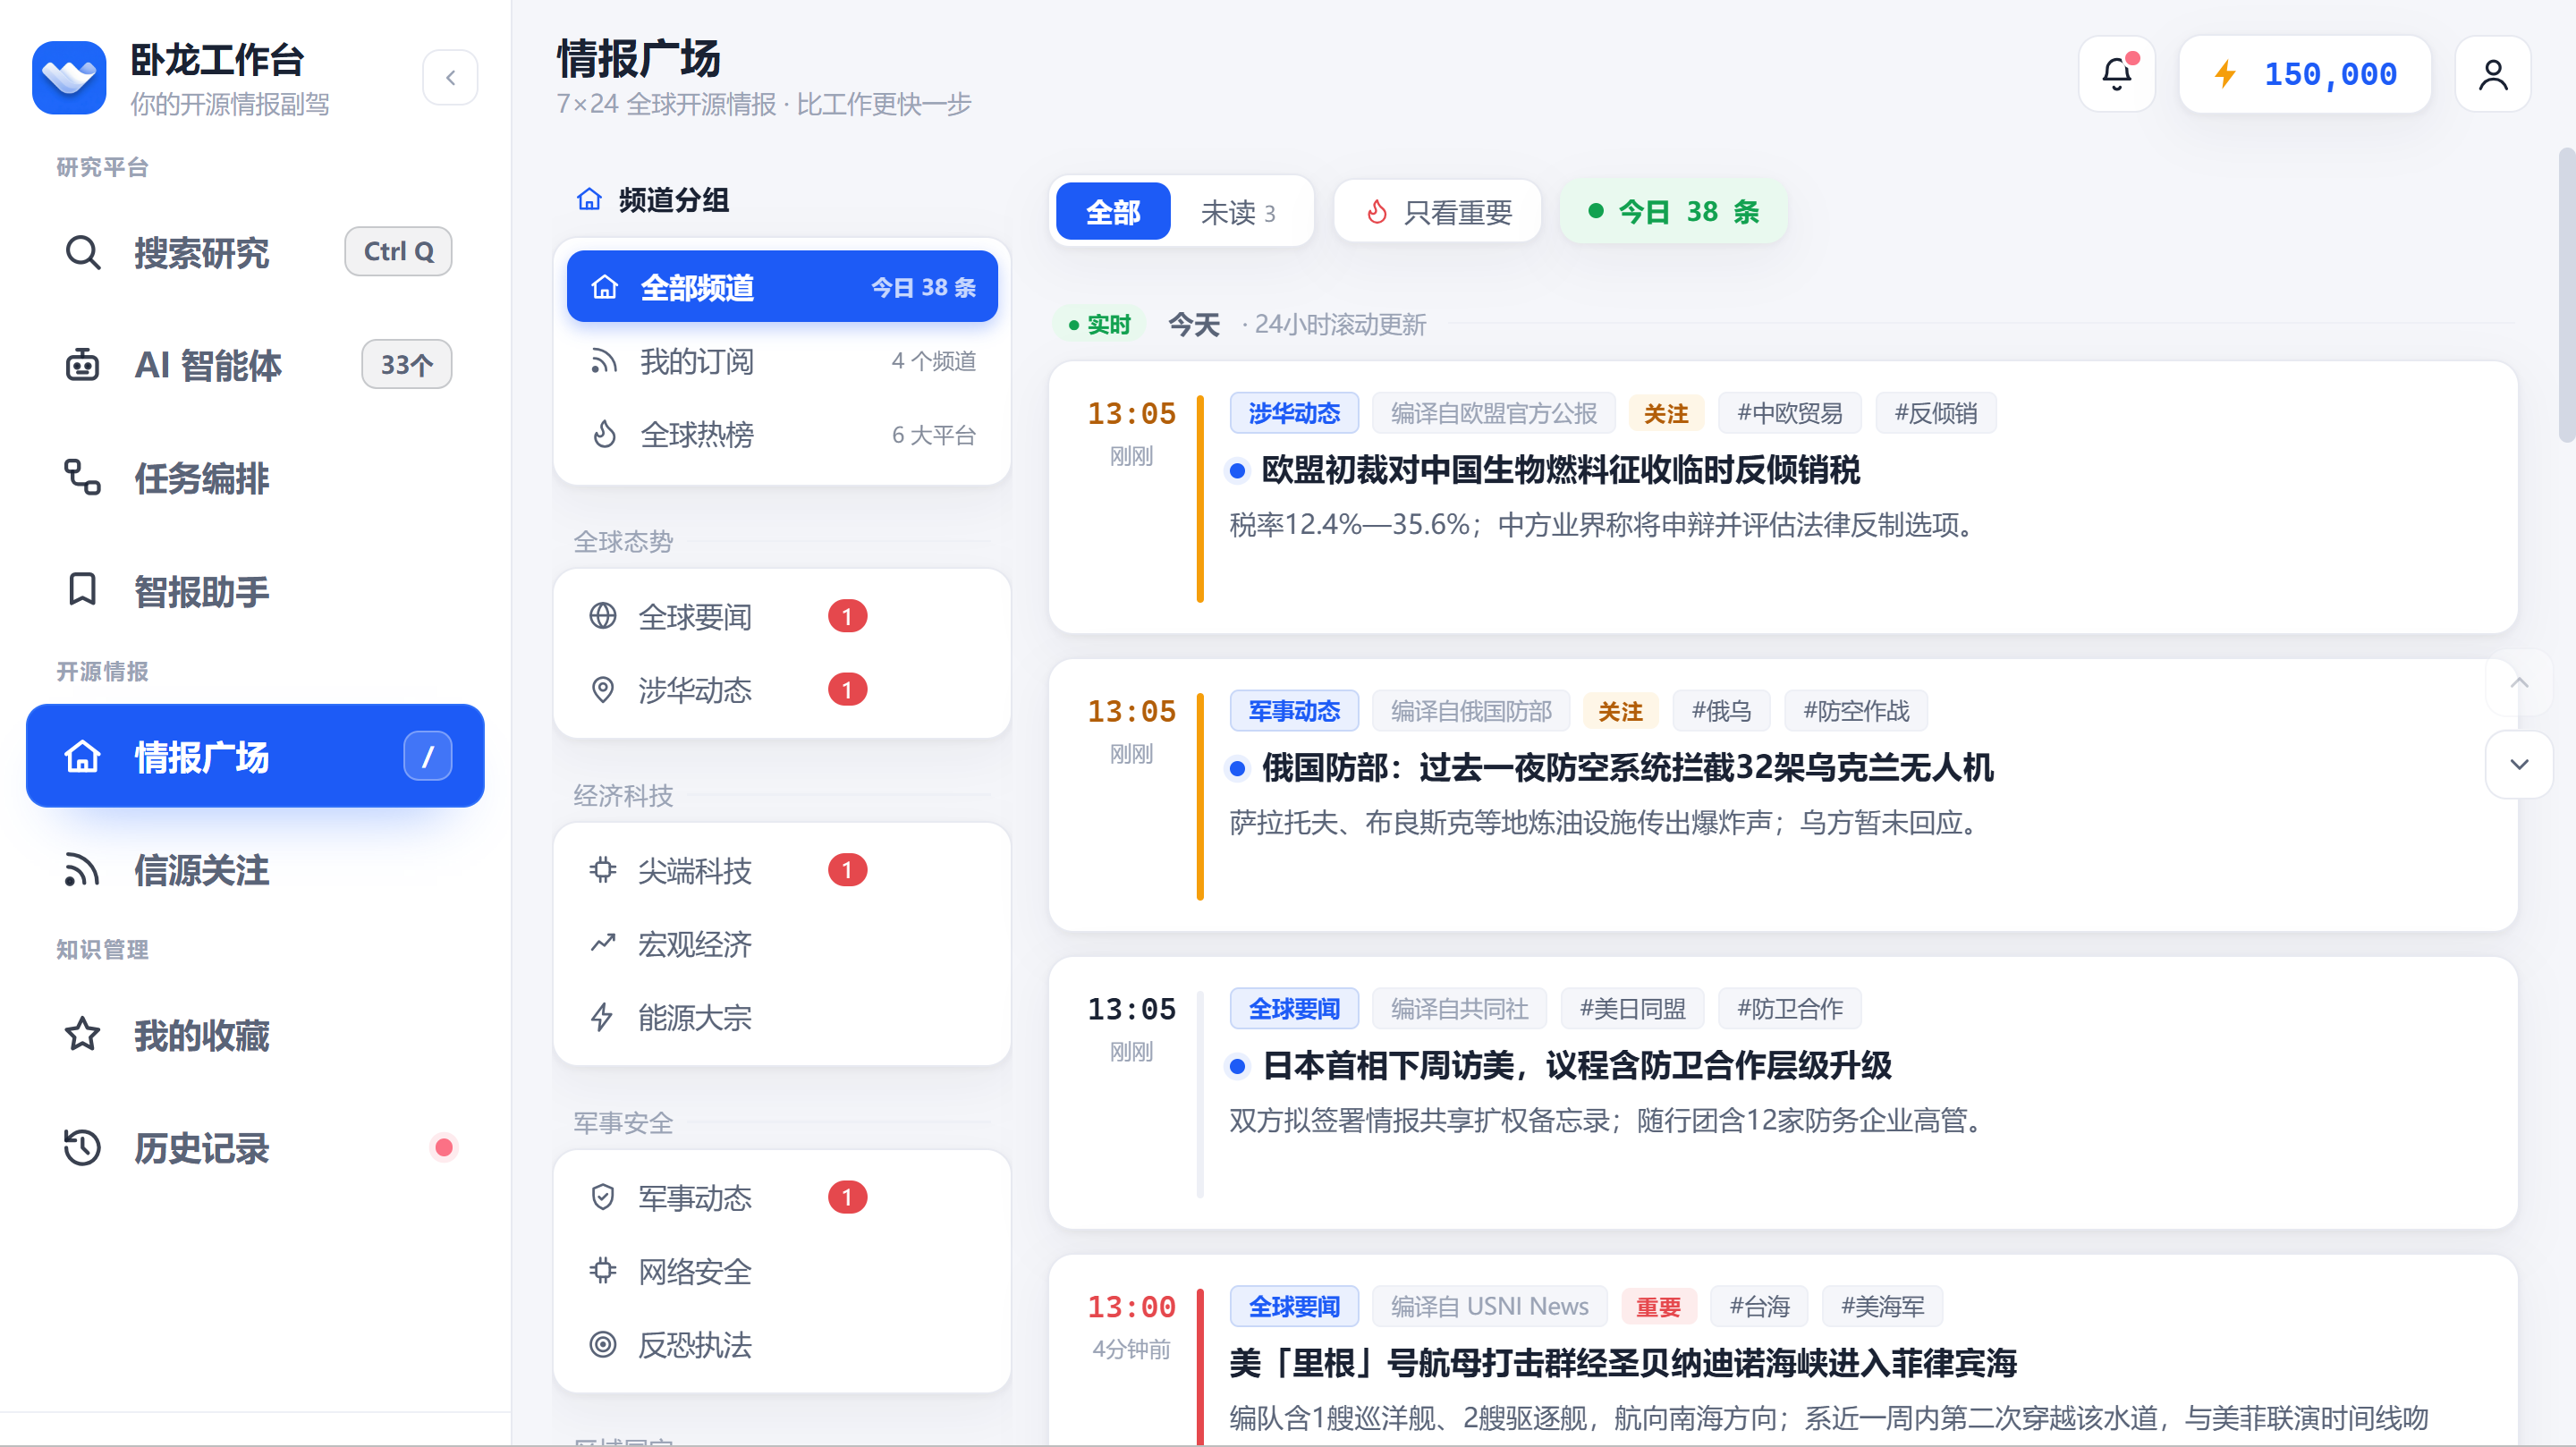Open the 日本首相下周访美 headline

click(x=1577, y=1066)
